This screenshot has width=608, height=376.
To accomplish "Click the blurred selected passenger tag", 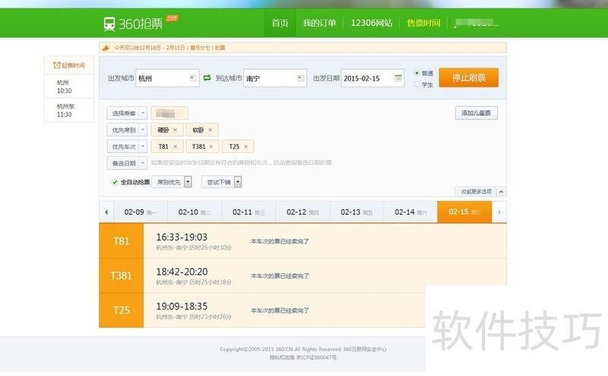I will point(169,113).
